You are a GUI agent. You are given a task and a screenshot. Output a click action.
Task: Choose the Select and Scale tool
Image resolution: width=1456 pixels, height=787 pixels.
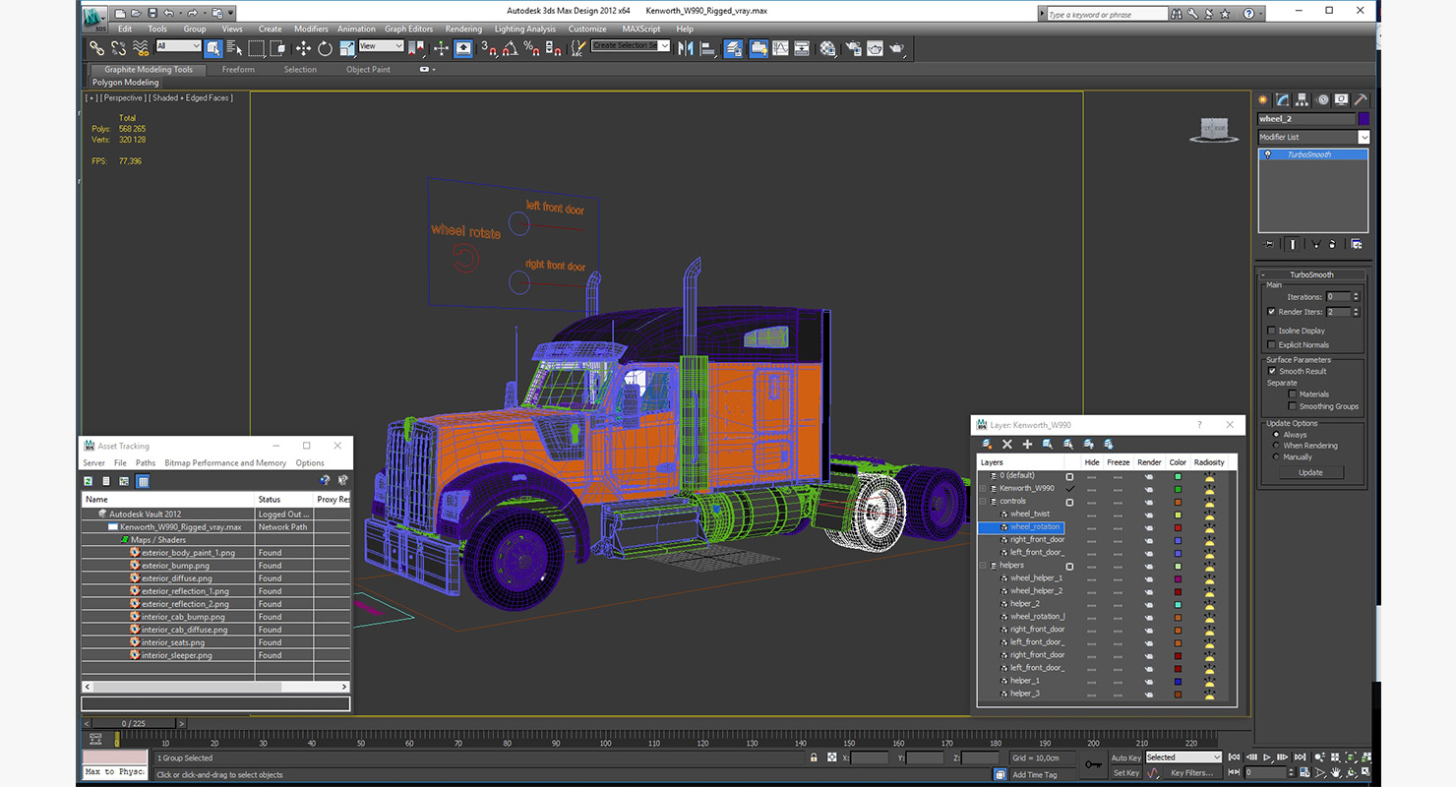click(347, 47)
